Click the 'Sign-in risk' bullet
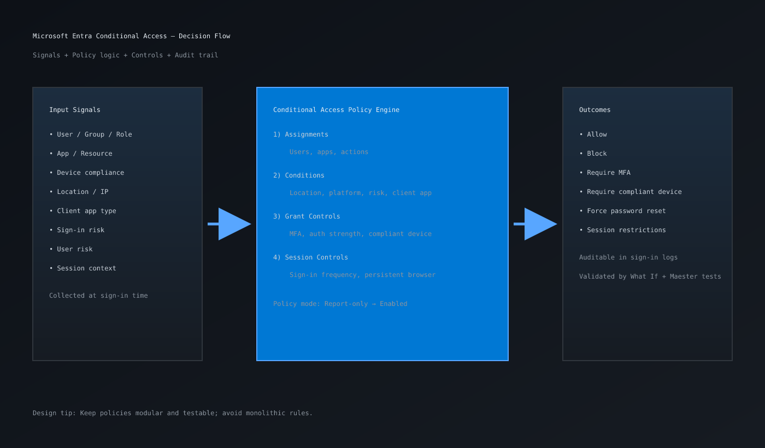Viewport: 765px width, 448px height. coord(77,230)
